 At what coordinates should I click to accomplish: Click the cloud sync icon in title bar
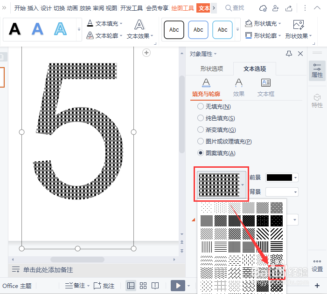(x=263, y=8)
